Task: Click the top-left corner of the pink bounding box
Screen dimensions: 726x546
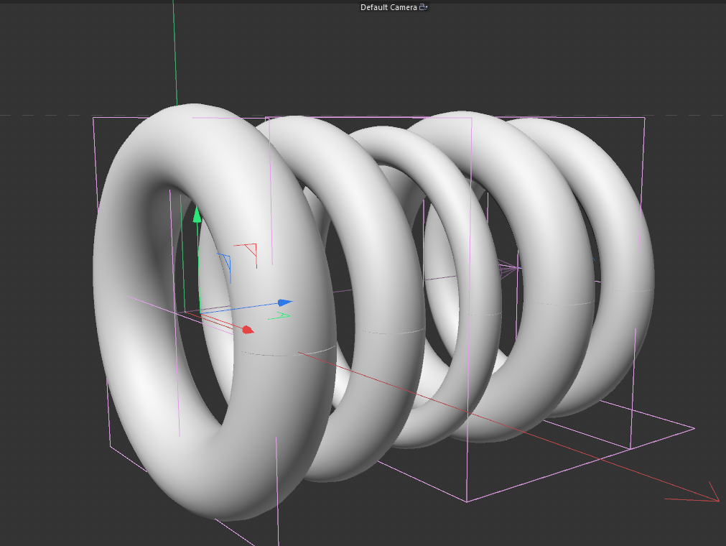Action: coord(93,118)
